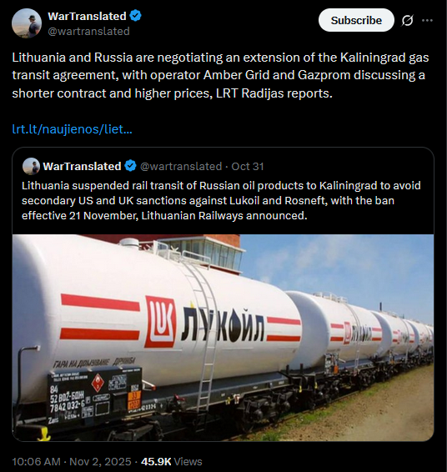
Task: Click the 45.9K Views counter
Action: click(171, 461)
